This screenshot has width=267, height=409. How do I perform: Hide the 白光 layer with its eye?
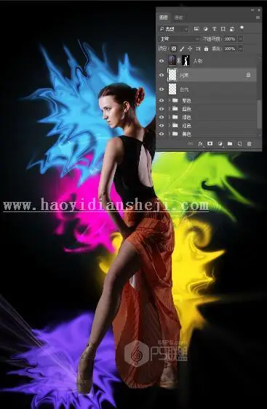pos(162,89)
